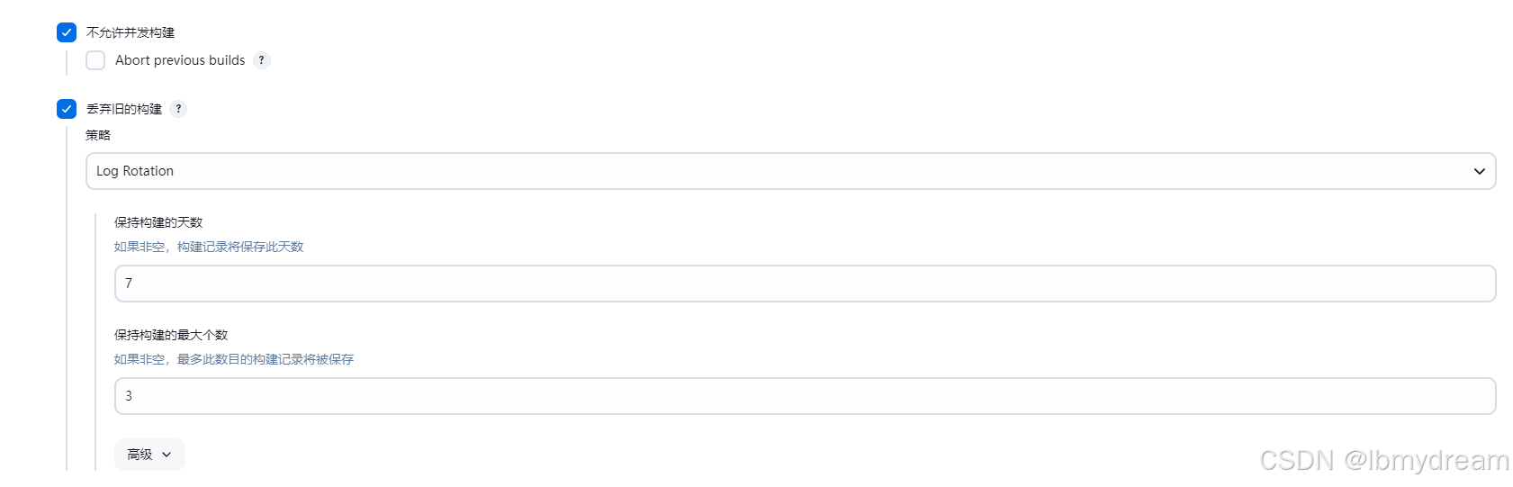Screen dimensions: 1513x487
Task: Click the 丢弃旧的构建 label text
Action: pos(124,109)
